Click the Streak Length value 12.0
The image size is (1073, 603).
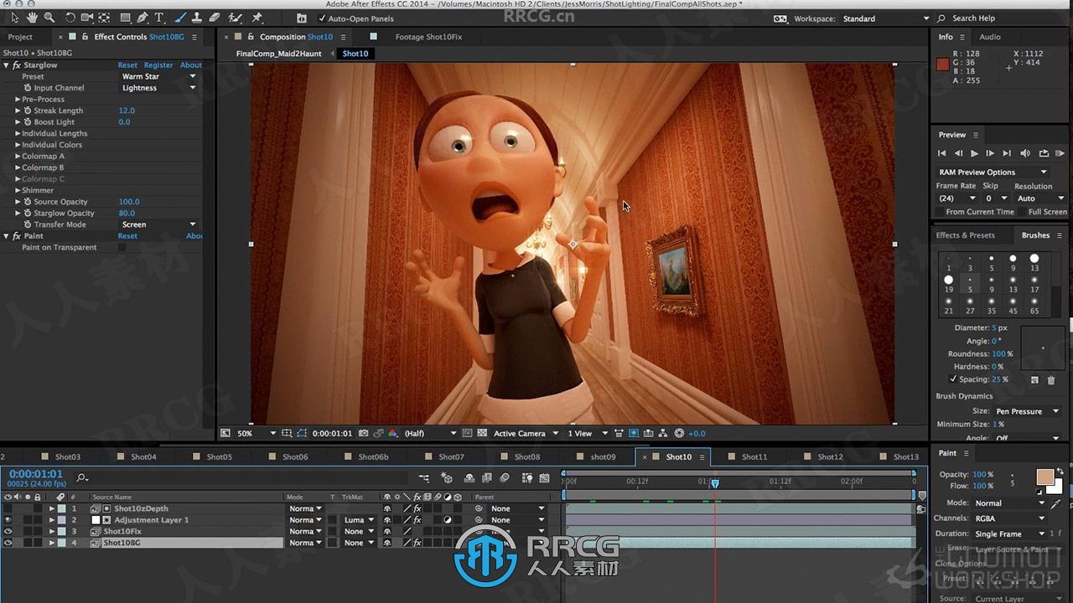point(127,111)
